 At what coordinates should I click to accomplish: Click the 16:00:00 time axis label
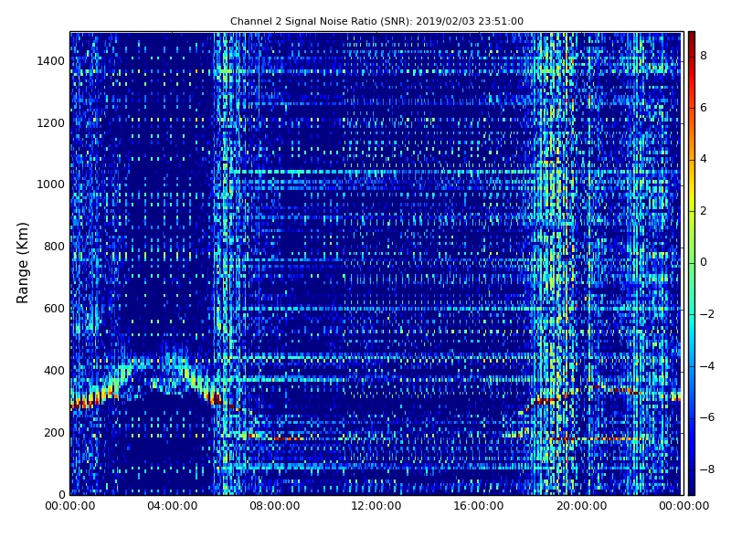pos(479,506)
